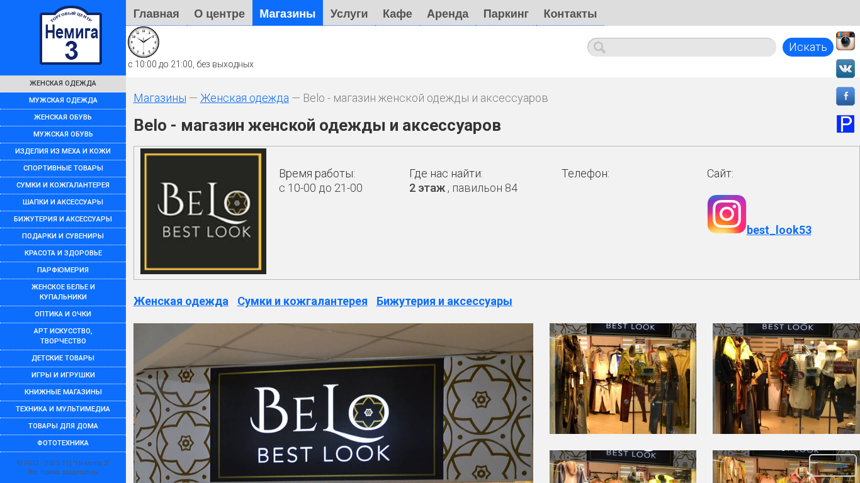Select Детские товары in the sidebar

[63, 358]
